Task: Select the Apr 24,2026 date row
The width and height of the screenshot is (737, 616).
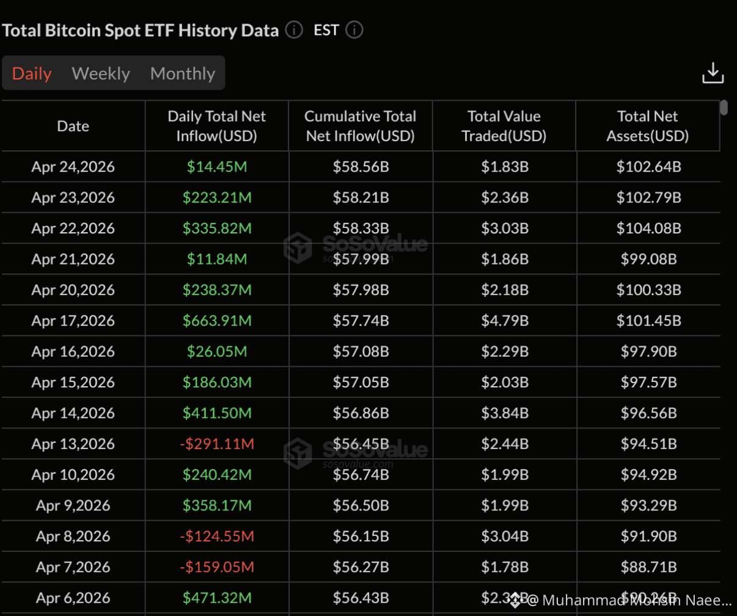Action: point(361,167)
